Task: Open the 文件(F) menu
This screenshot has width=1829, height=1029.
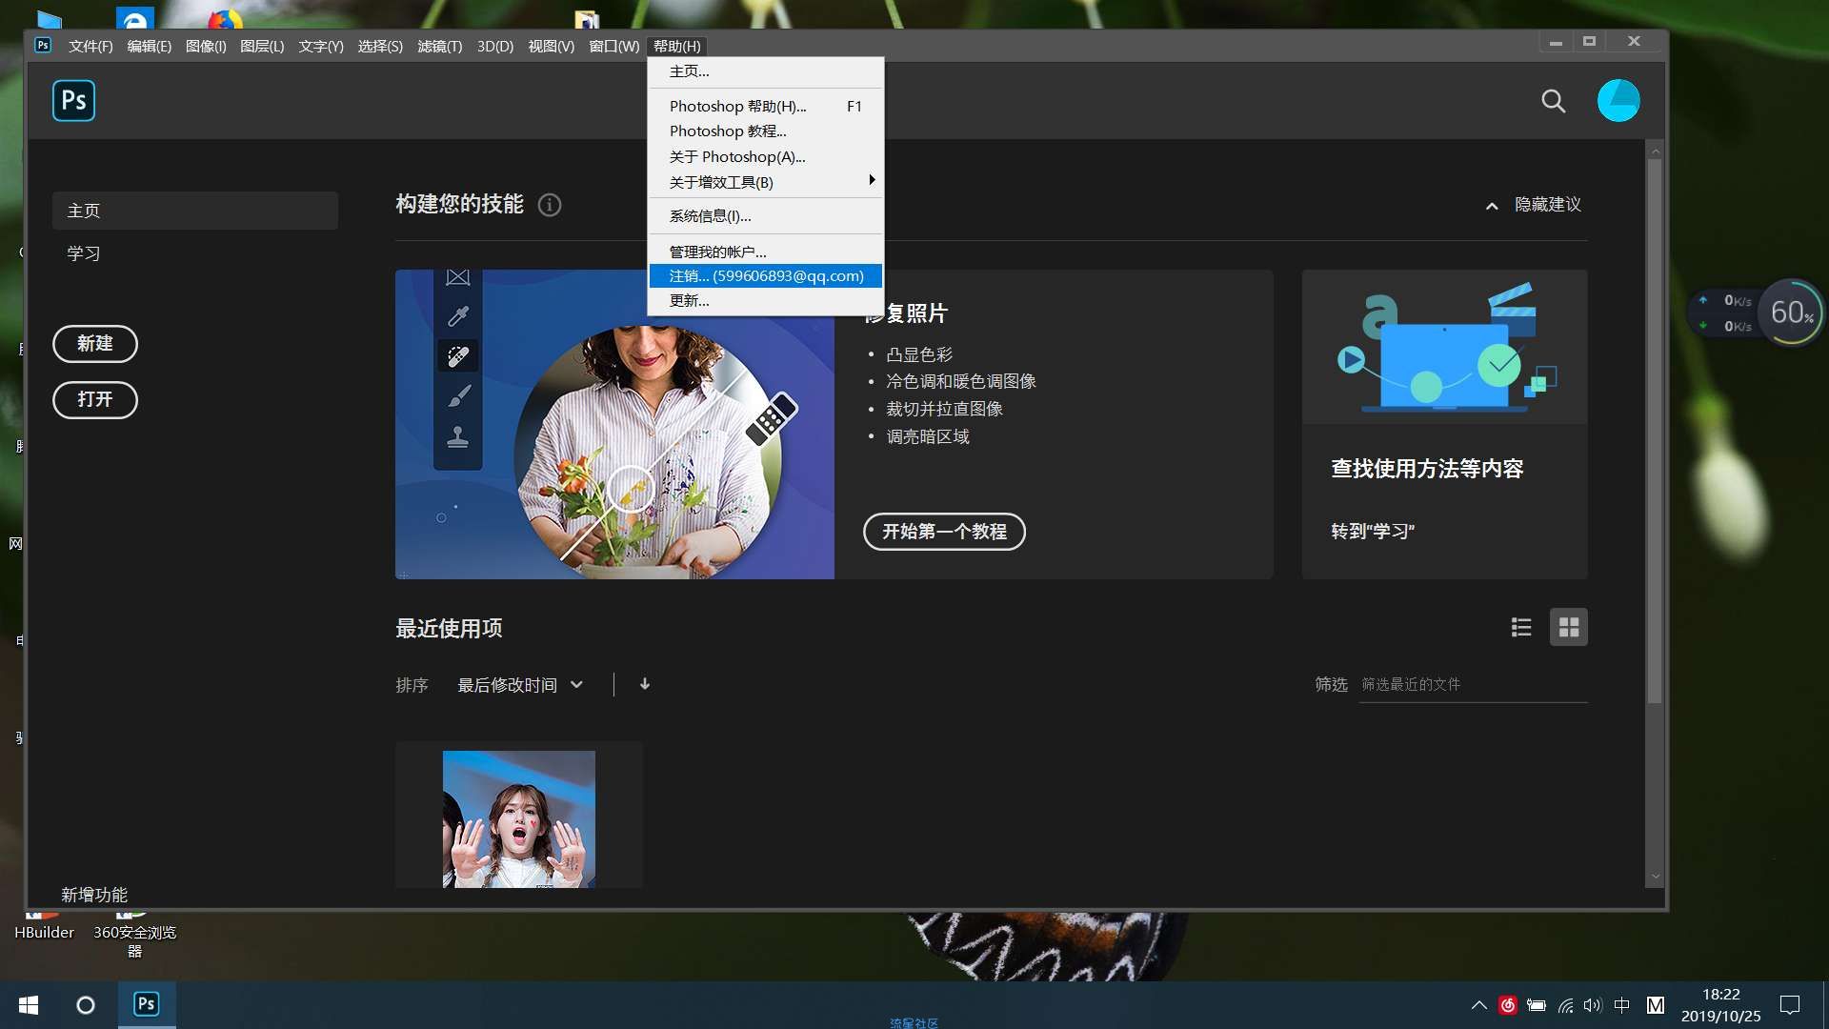Action: coord(90,46)
